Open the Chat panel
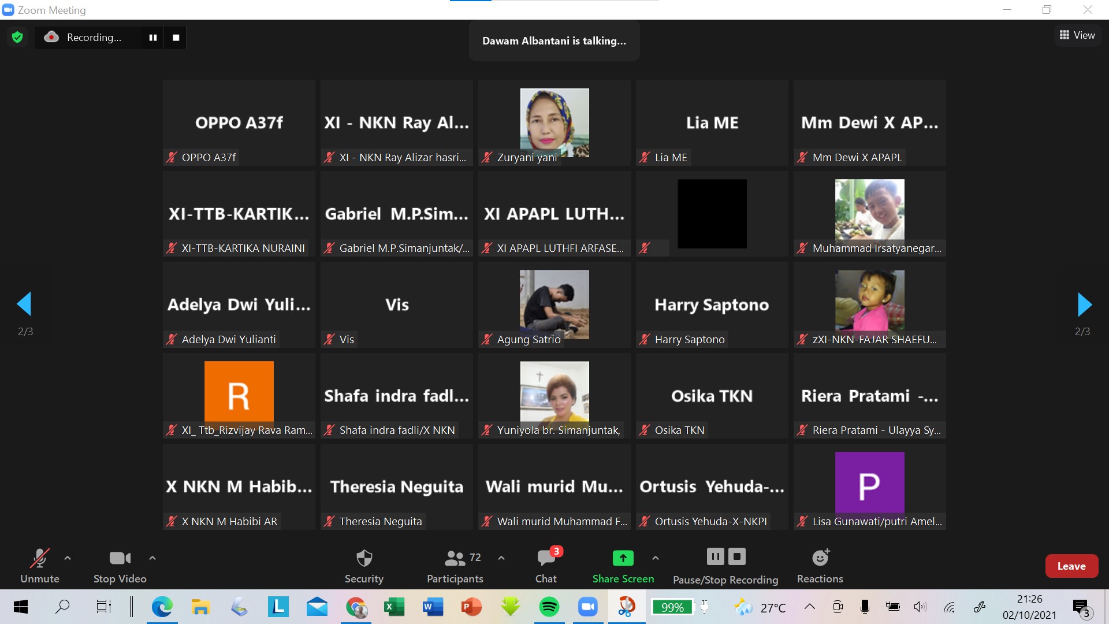Image resolution: width=1109 pixels, height=624 pixels. tap(546, 559)
